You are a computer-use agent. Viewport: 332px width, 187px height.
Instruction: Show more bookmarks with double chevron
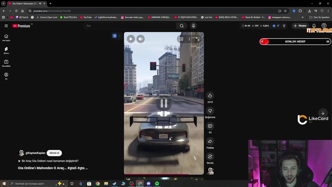(x=302, y=17)
